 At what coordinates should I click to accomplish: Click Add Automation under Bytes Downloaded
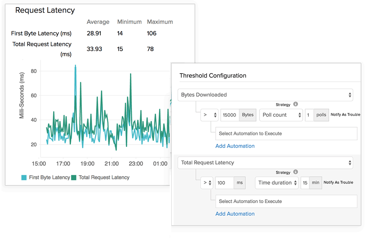[x=235, y=146]
